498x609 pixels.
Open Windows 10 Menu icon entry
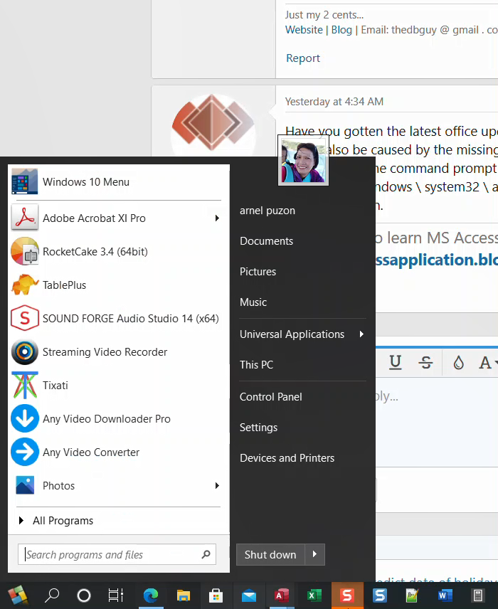coord(25,181)
